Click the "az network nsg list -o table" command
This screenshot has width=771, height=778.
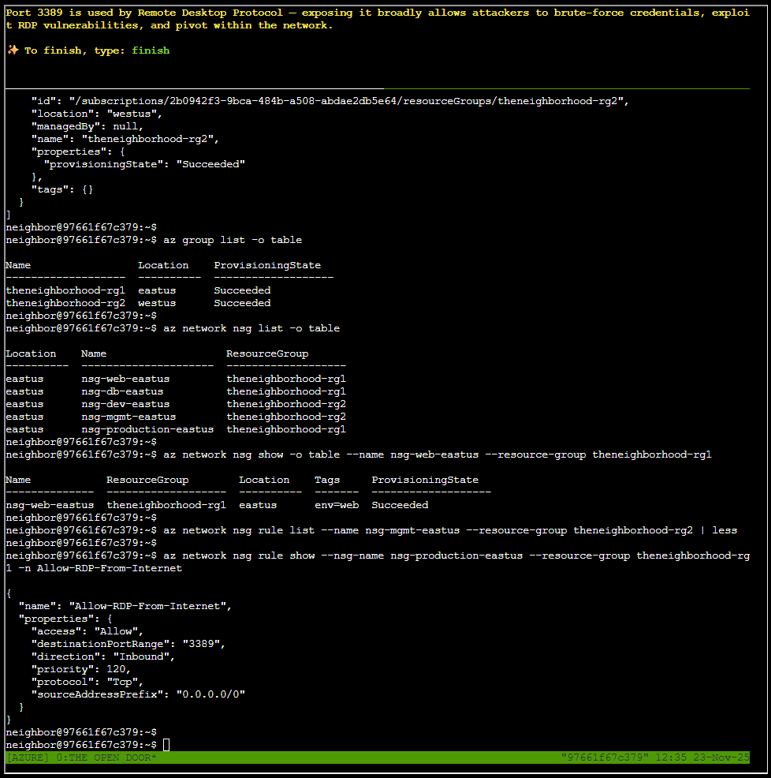click(251, 328)
